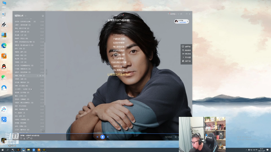Select the search-list icon option in side panel
The height and width of the screenshot is (152, 271).
coord(186,50)
